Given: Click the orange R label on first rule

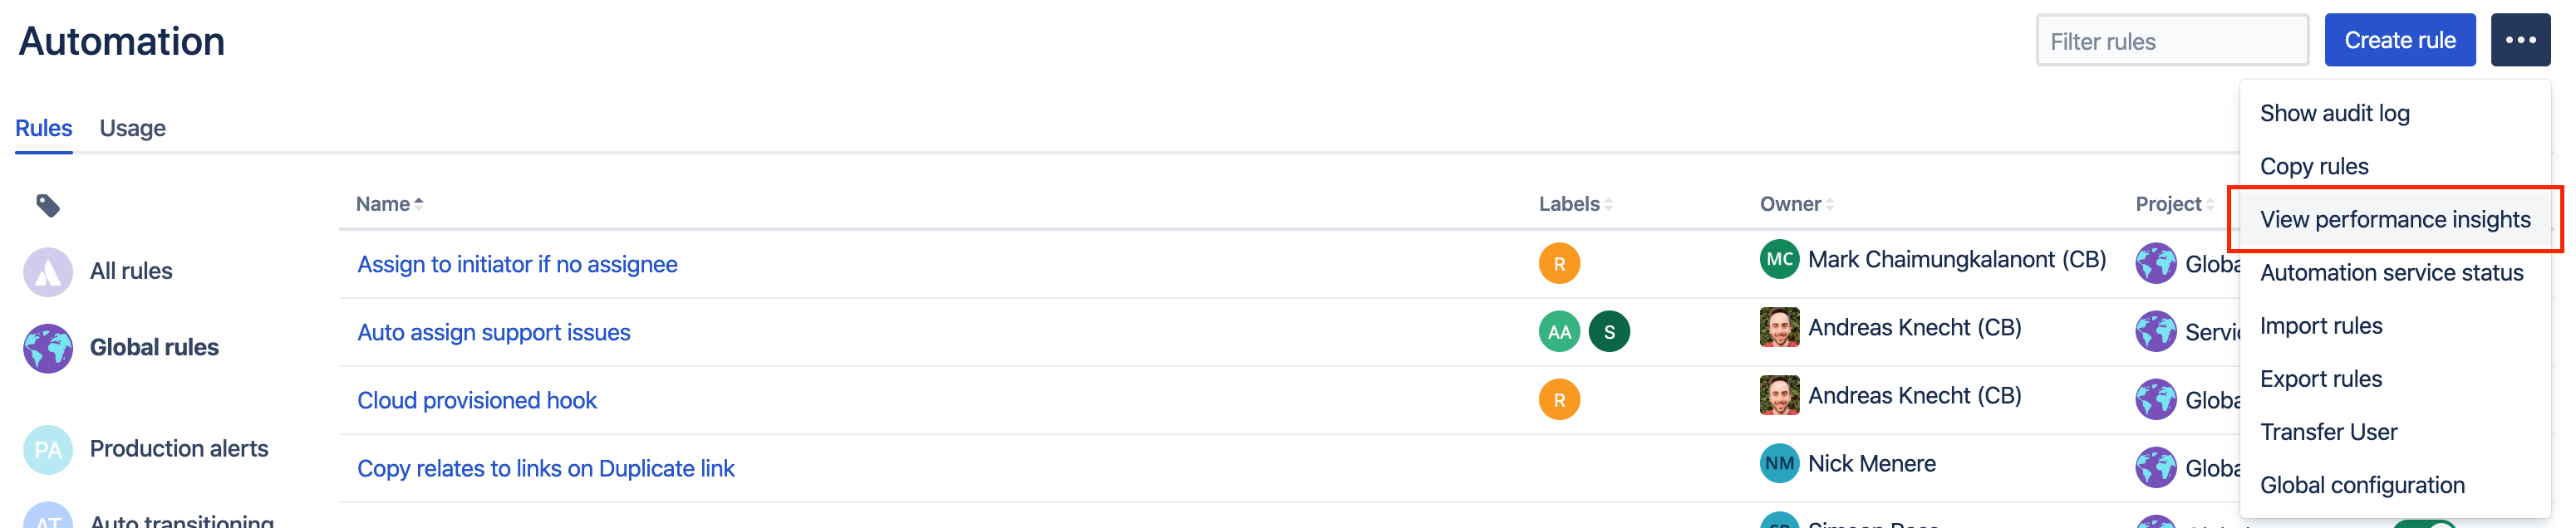Looking at the screenshot, I should [1558, 264].
